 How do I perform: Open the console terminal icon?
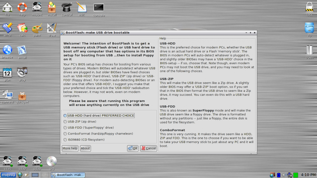click(99, 8)
